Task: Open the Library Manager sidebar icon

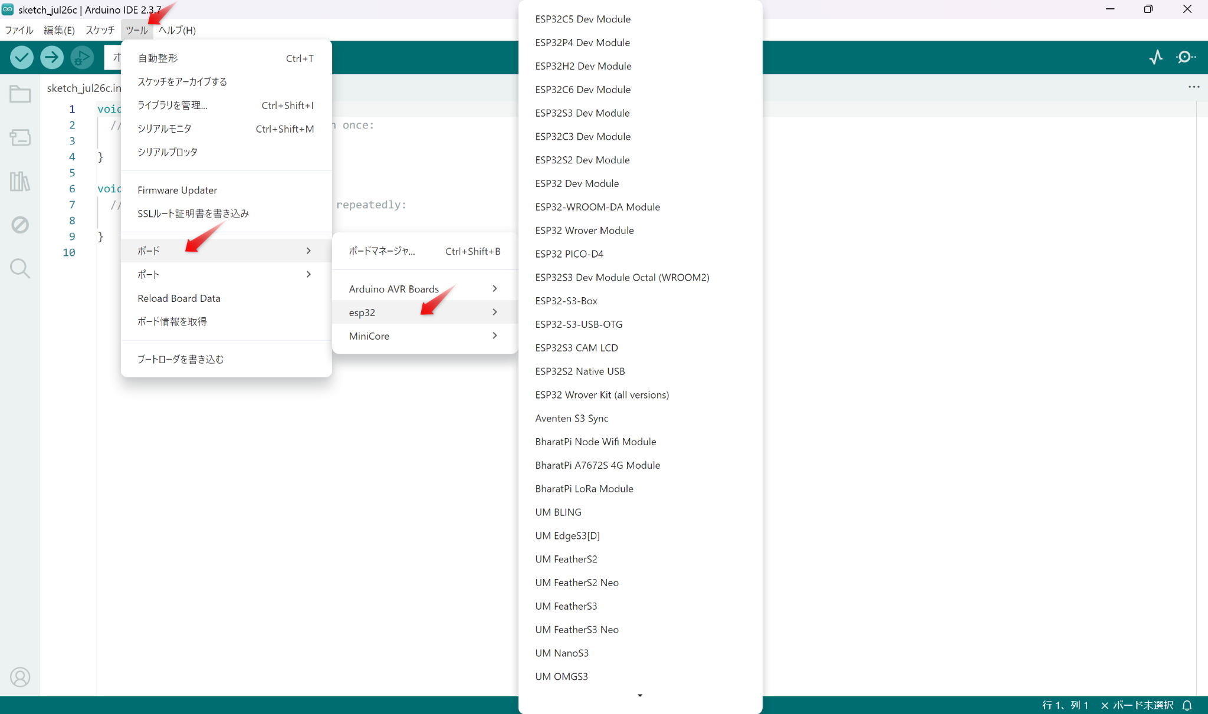Action: [20, 181]
